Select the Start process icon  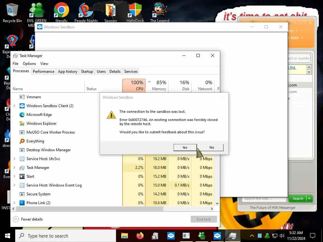(22, 176)
